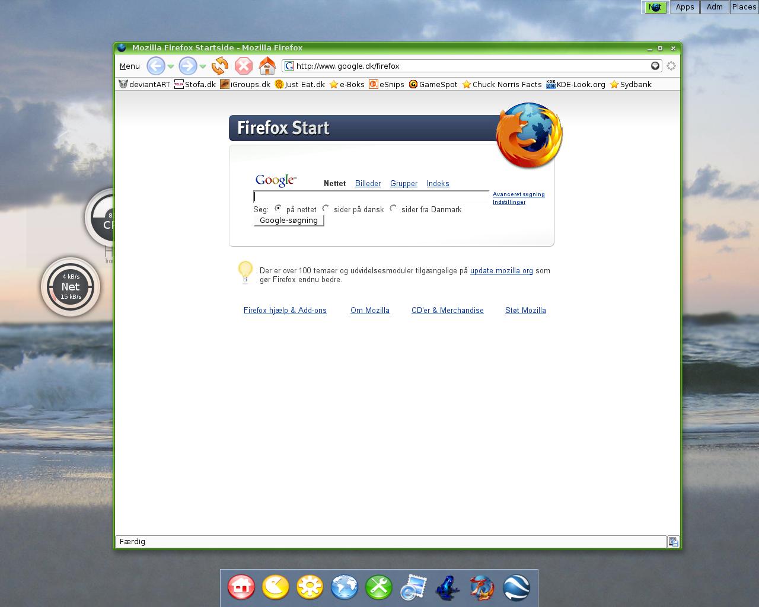Open the Forward button history dropdown arrow
This screenshot has height=607, width=759.
(x=203, y=66)
